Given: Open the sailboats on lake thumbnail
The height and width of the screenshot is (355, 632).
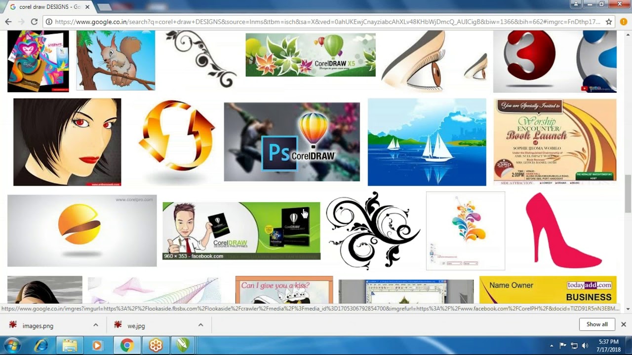Looking at the screenshot, I should (427, 142).
